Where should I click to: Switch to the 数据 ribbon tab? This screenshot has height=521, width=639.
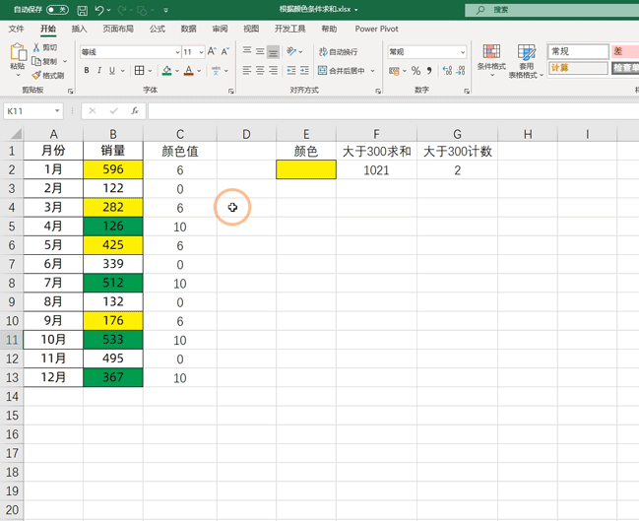tap(189, 29)
